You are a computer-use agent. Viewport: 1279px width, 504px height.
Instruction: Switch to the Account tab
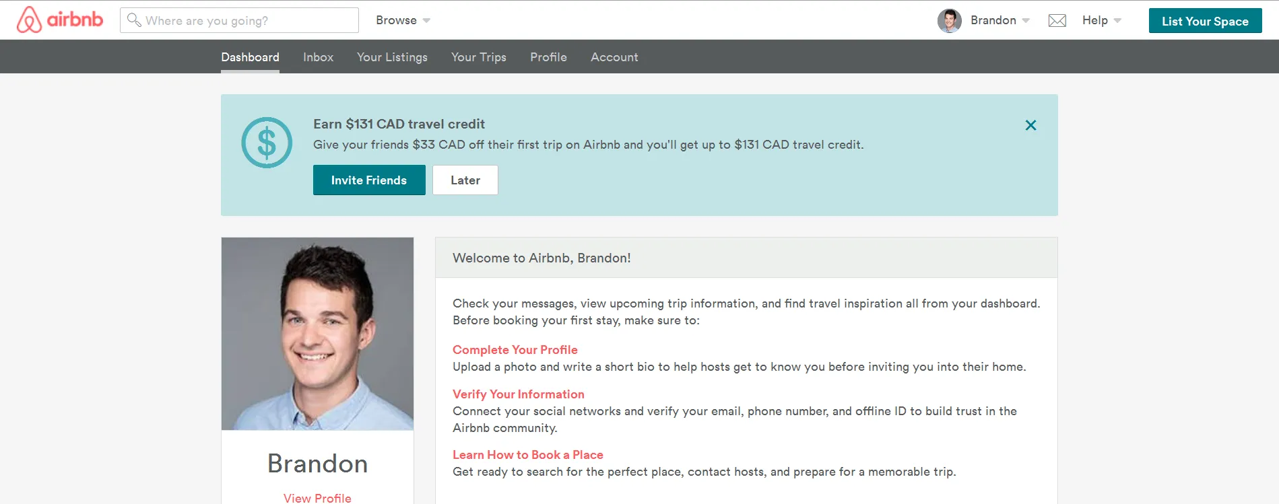(614, 57)
